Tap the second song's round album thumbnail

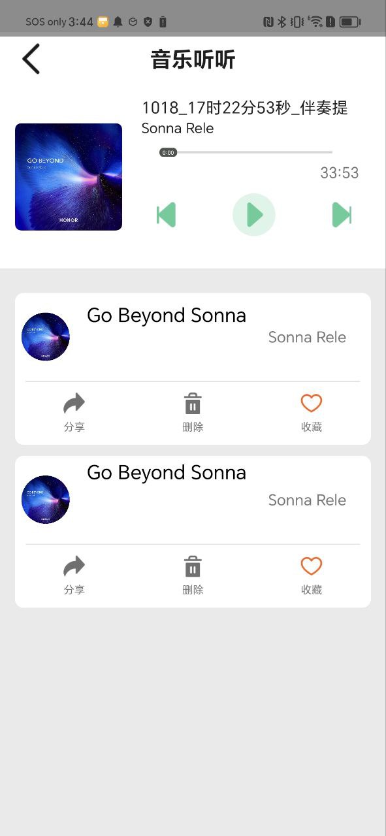pyautogui.click(x=46, y=500)
